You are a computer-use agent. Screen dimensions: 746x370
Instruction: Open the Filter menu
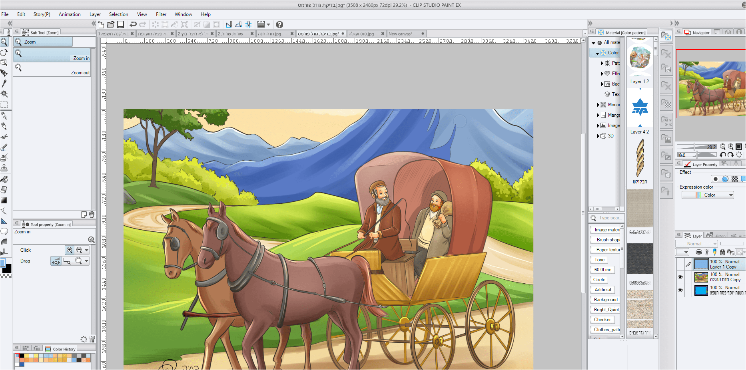tap(161, 14)
